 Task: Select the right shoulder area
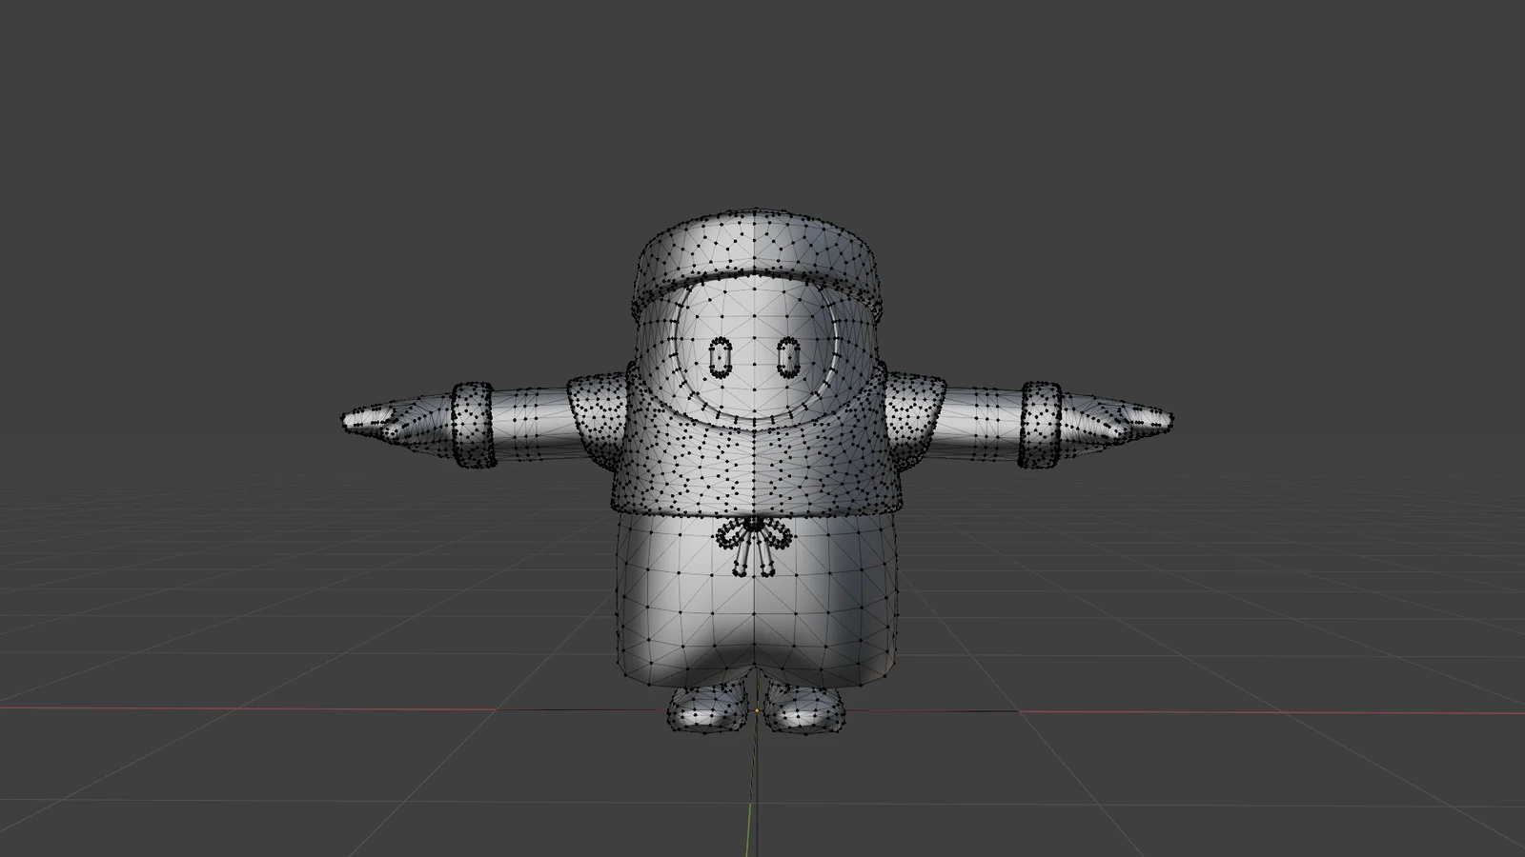pos(600,409)
